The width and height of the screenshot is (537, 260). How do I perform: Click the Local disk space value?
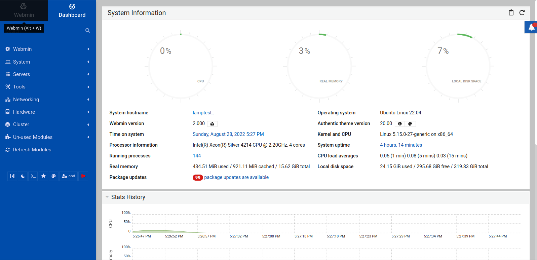[434, 166]
